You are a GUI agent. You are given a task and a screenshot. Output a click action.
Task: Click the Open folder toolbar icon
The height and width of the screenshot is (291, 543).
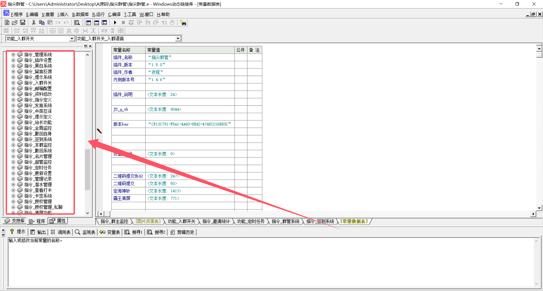[x=15, y=23]
